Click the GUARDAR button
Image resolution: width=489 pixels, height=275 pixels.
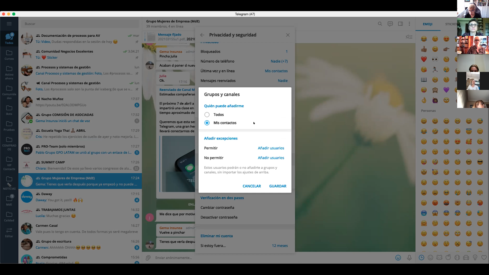[x=278, y=186]
